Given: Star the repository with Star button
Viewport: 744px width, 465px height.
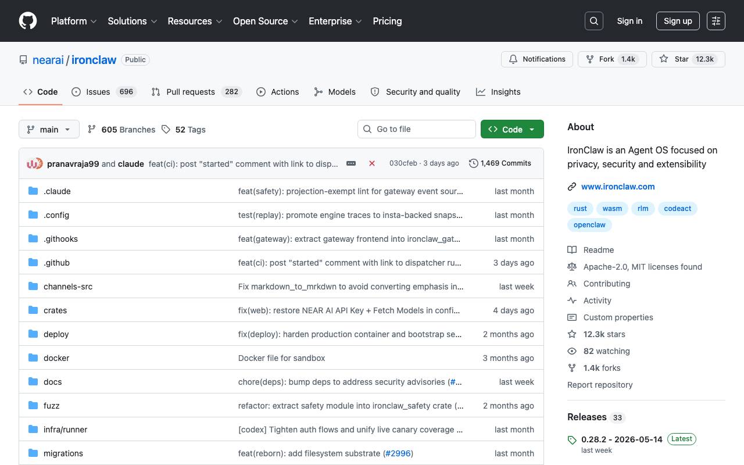Looking at the screenshot, I should (688, 59).
